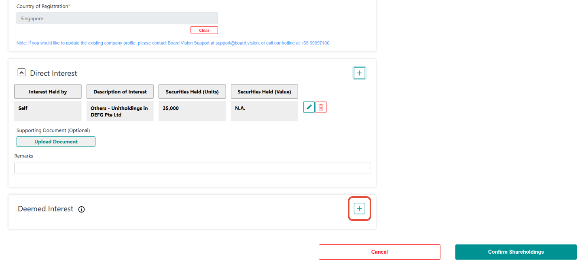Open support@board.vision email link
This screenshot has height=265, width=580.
[237, 43]
